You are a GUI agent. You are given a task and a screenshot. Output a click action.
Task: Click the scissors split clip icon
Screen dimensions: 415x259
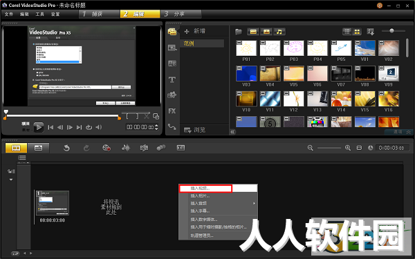pos(147,116)
